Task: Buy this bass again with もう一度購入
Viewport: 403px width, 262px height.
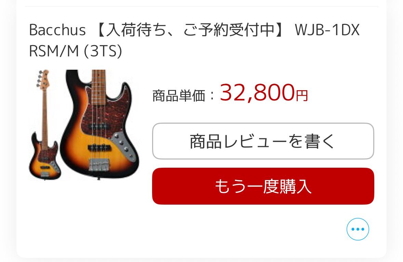Action: [263, 186]
